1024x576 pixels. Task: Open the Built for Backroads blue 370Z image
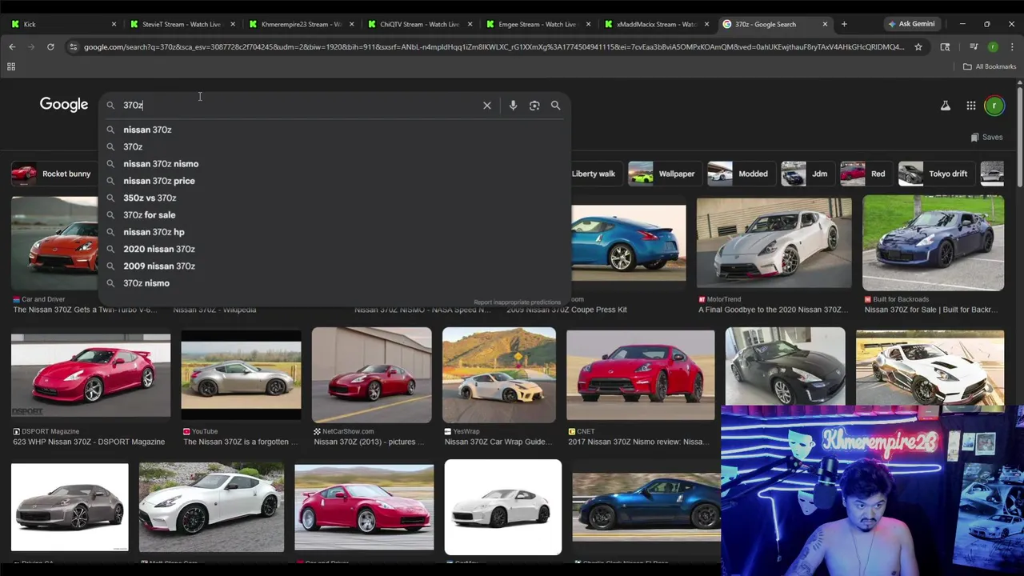(x=933, y=242)
